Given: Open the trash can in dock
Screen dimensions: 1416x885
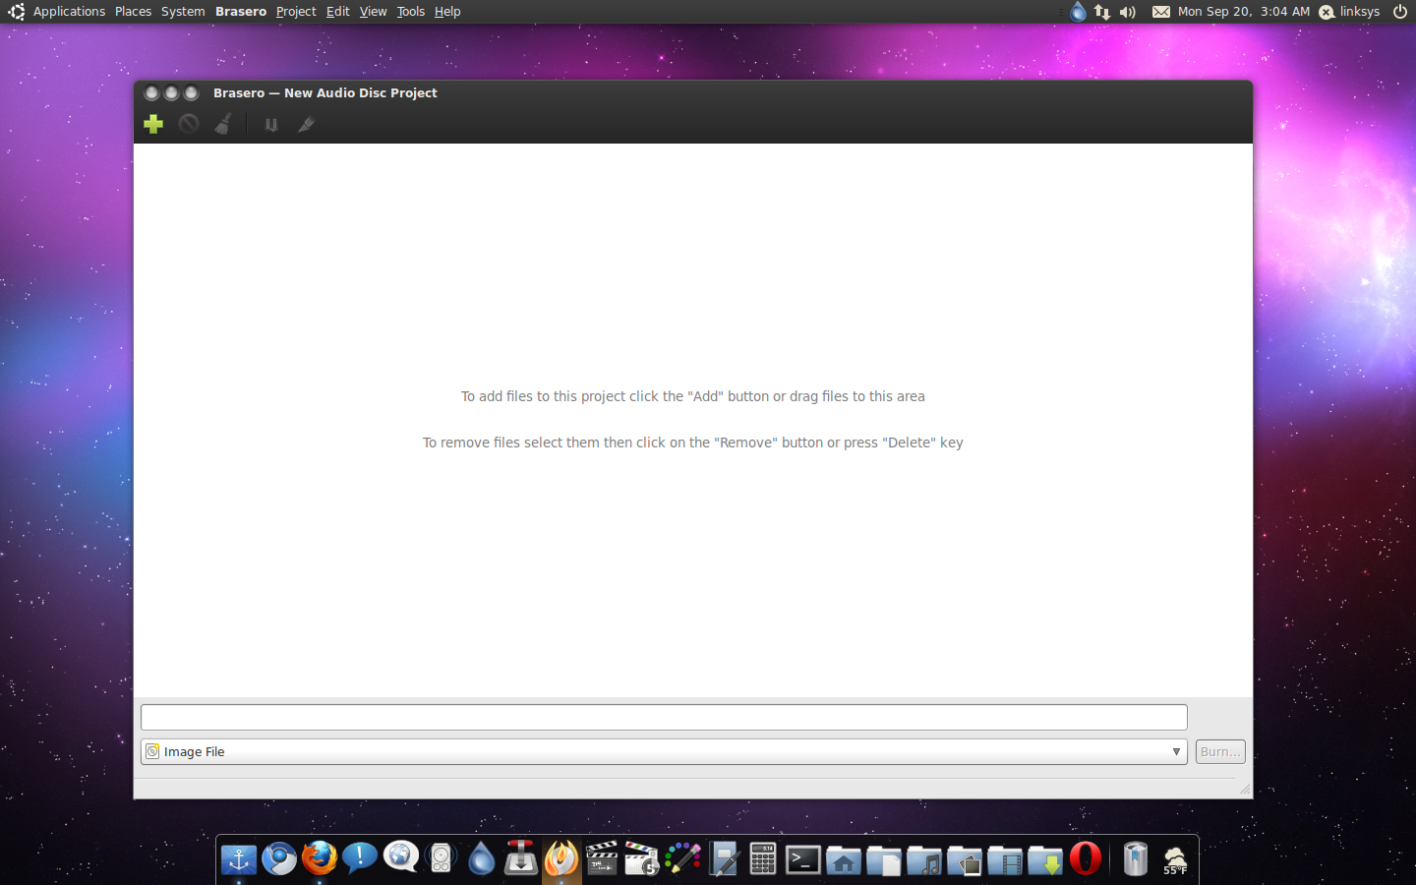Looking at the screenshot, I should (x=1136, y=858).
